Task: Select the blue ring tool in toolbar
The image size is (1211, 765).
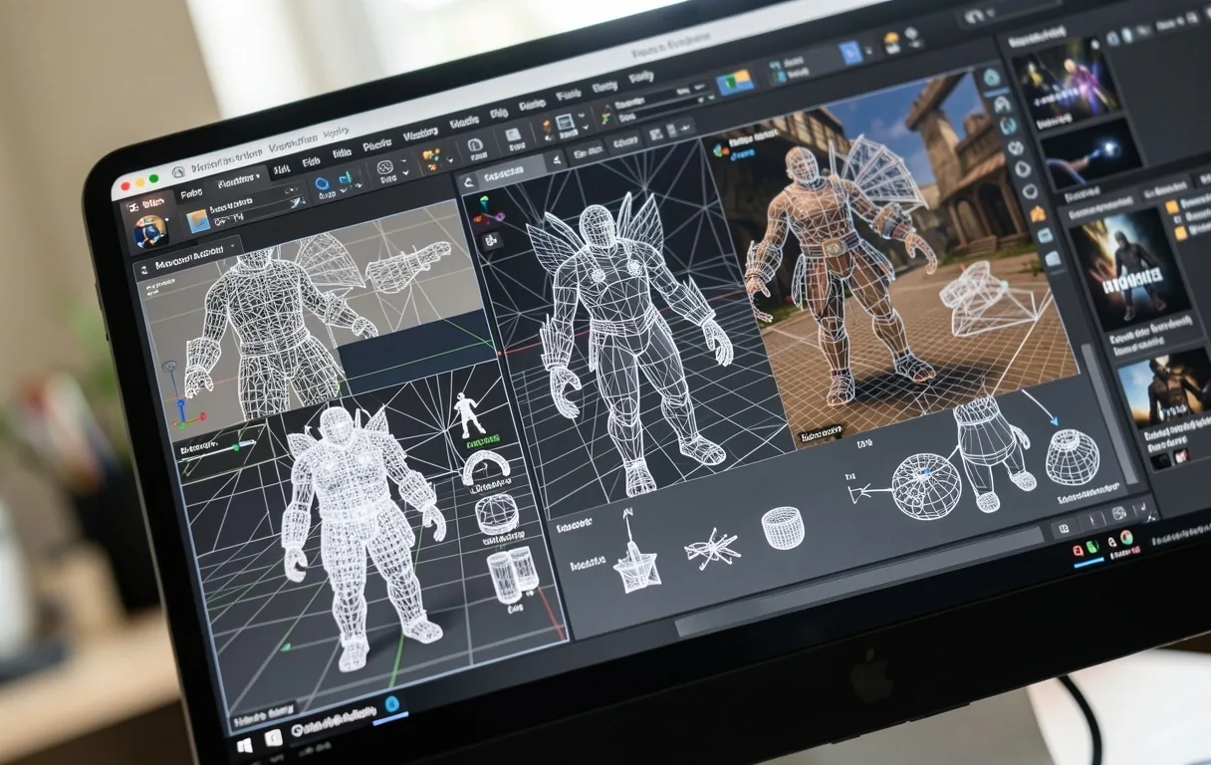Action: coord(322,183)
